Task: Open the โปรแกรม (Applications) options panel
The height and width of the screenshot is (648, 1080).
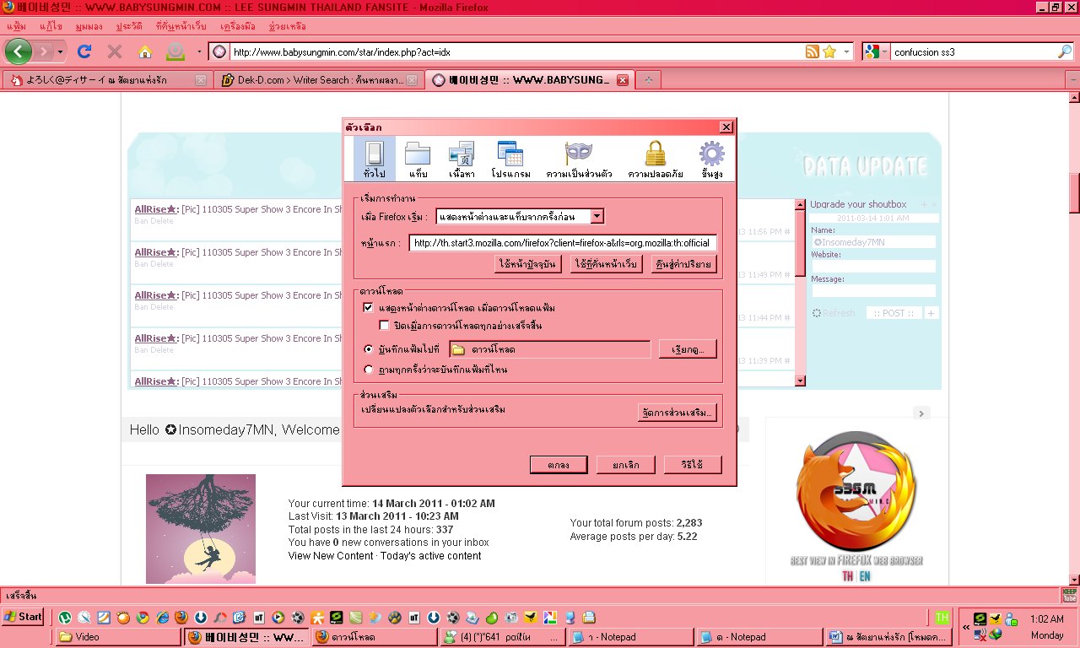Action: tap(510, 159)
